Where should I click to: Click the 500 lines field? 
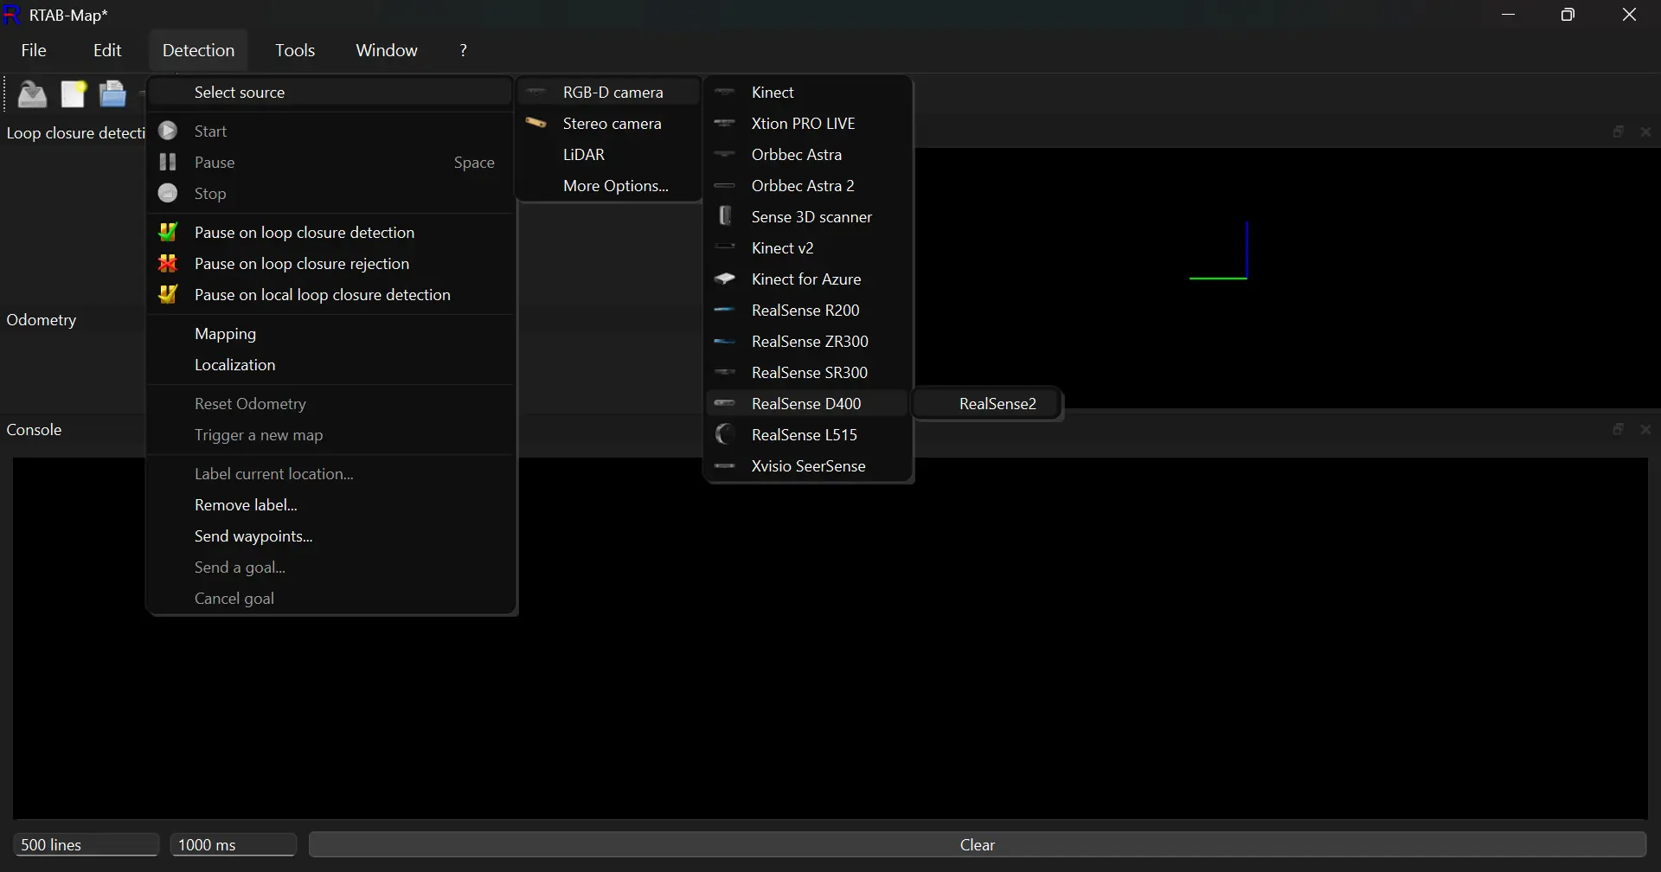[x=86, y=845]
